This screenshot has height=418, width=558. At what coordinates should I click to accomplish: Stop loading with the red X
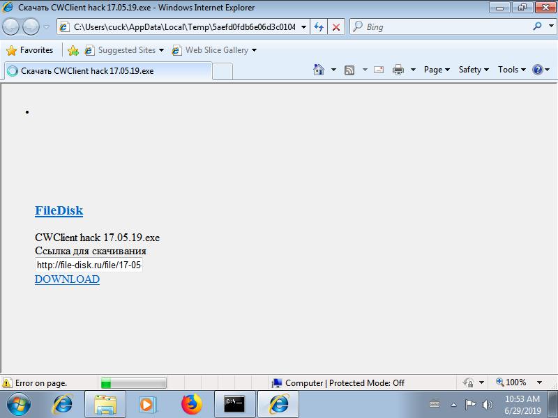pos(336,27)
